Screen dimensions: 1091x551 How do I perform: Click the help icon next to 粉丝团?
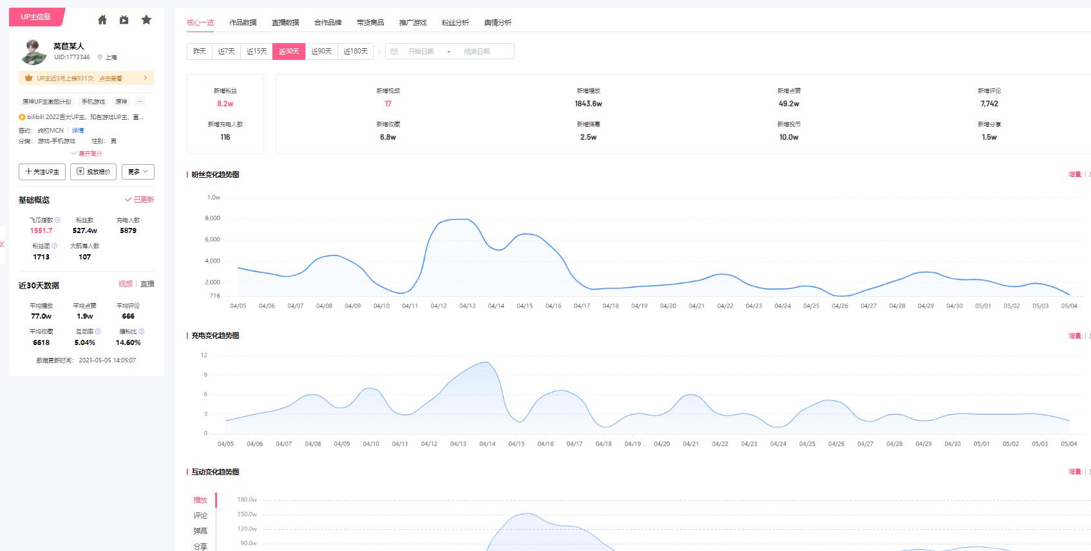[x=55, y=246]
